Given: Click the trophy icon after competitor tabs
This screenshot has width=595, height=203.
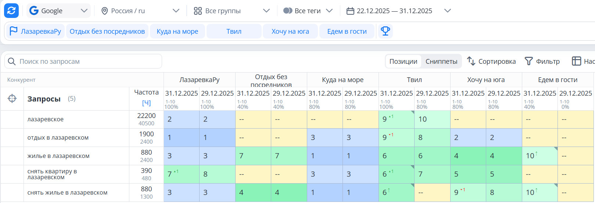Looking at the screenshot, I should [385, 31].
